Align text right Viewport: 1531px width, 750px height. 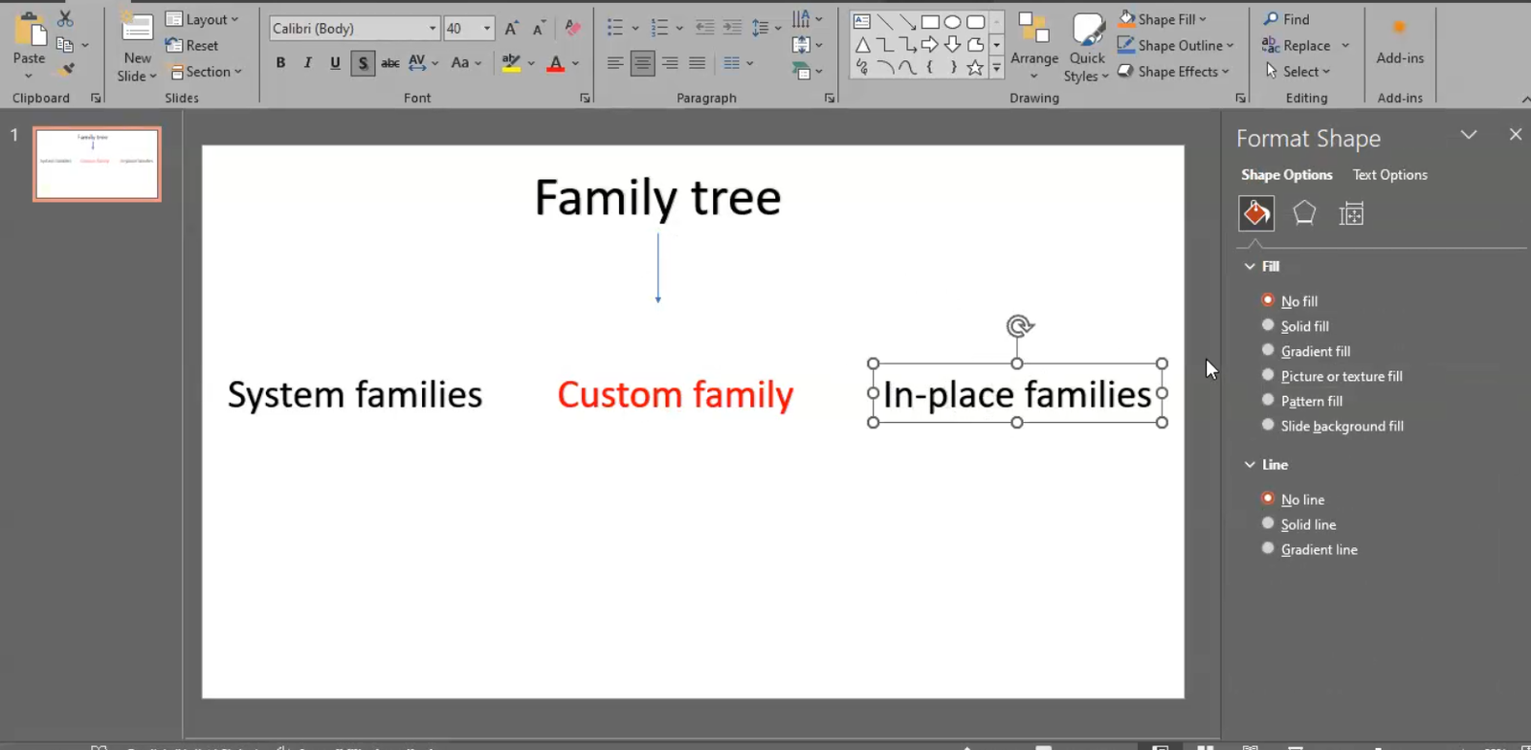(670, 63)
